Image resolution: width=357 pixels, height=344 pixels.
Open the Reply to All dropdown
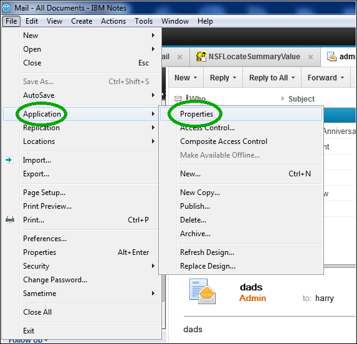(272, 78)
